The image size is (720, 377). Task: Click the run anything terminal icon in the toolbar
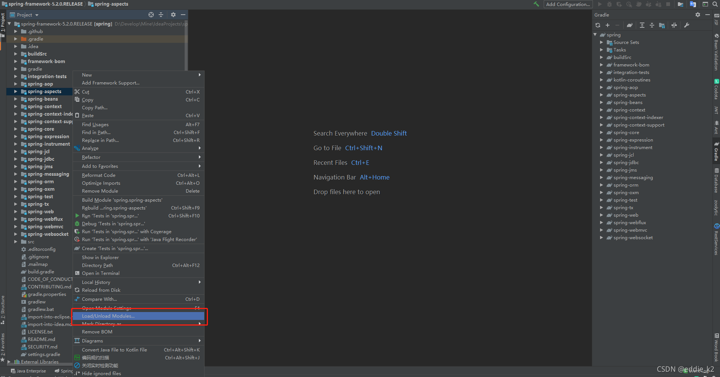[705, 4]
